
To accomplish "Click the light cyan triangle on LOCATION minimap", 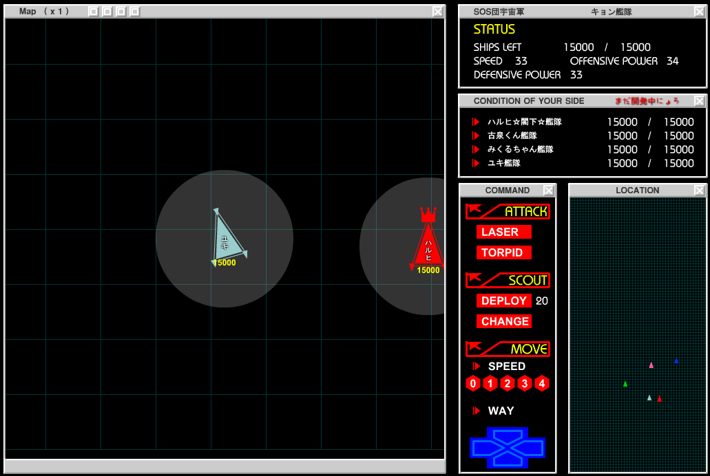I will [x=649, y=398].
